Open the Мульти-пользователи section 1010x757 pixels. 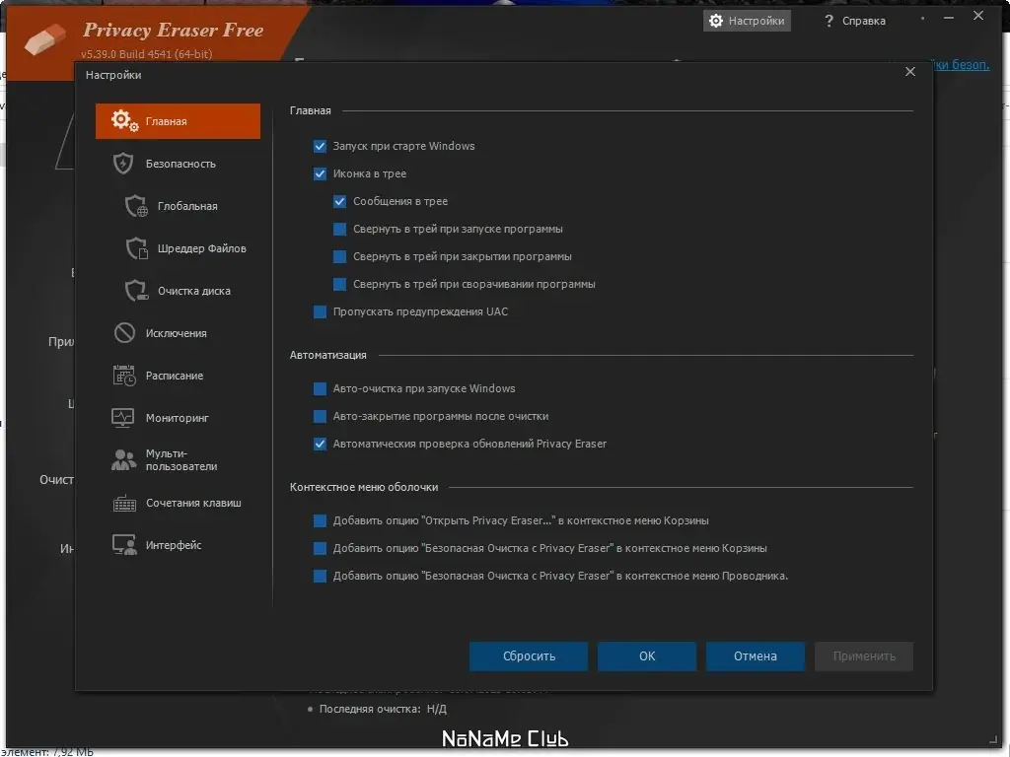(178, 459)
